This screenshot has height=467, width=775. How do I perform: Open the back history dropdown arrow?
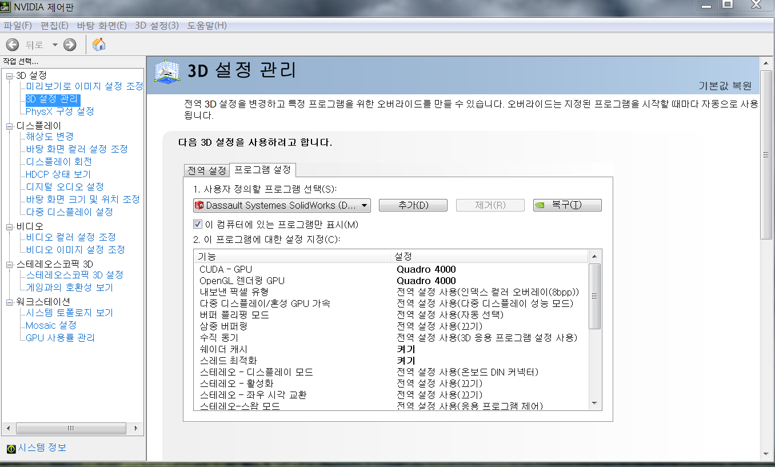(55, 45)
